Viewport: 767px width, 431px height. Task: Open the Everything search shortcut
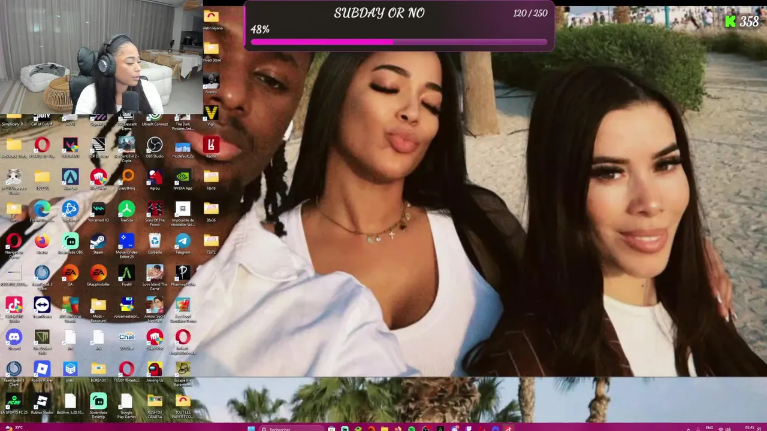(x=126, y=180)
